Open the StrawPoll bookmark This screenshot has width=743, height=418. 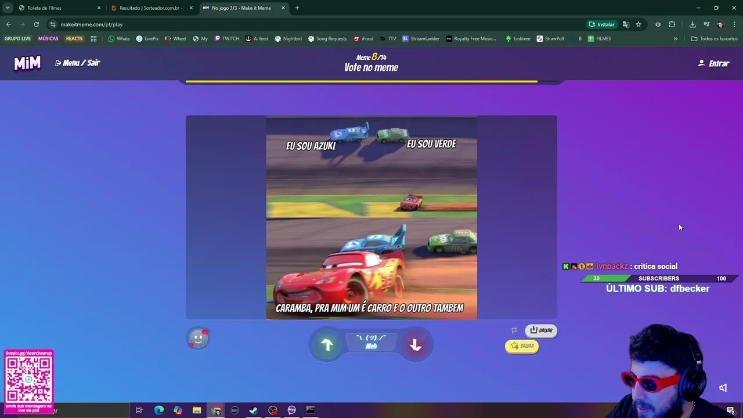click(x=550, y=38)
